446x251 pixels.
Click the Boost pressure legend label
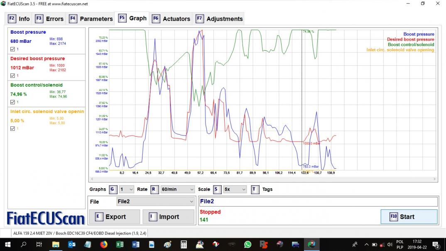click(x=419, y=34)
